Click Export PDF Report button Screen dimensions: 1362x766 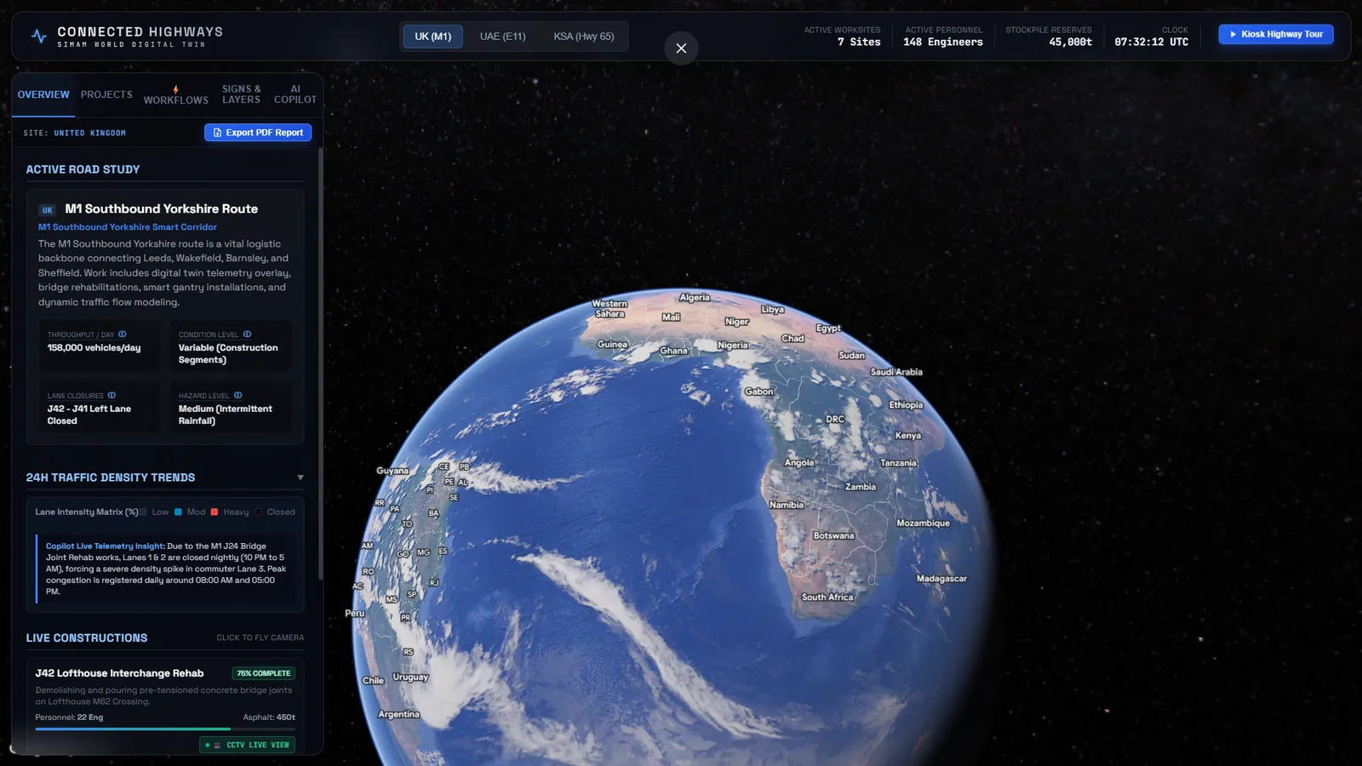[258, 133]
